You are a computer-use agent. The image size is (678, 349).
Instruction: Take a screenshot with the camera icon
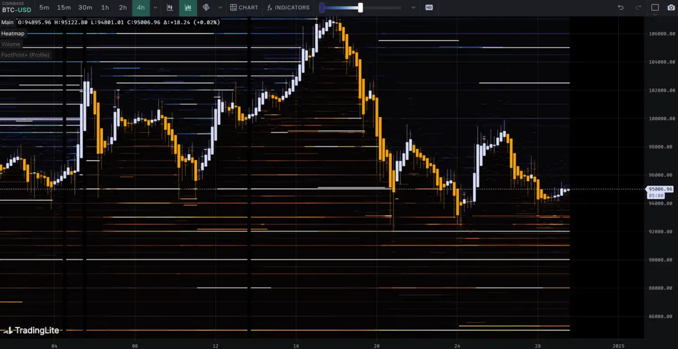[671, 8]
